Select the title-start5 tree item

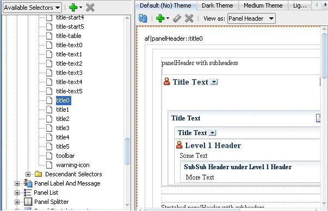70,27
